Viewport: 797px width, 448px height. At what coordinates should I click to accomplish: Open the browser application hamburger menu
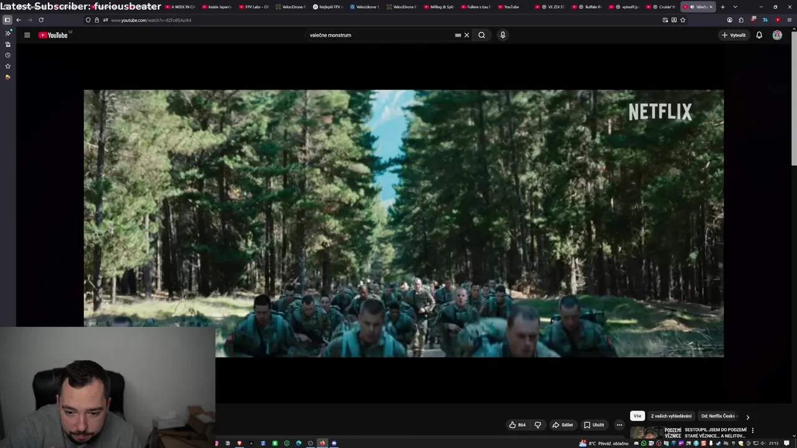790,20
